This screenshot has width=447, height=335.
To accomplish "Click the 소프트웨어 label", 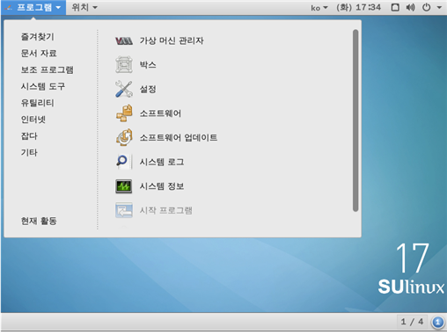I will click(160, 113).
